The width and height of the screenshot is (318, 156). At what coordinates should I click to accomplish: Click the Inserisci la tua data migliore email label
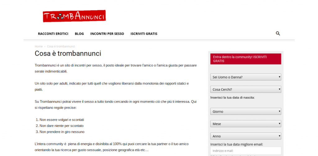click(x=237, y=144)
